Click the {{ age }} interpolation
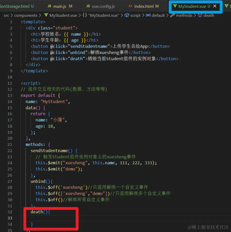The width and height of the screenshot is (231, 232). pos(75,40)
